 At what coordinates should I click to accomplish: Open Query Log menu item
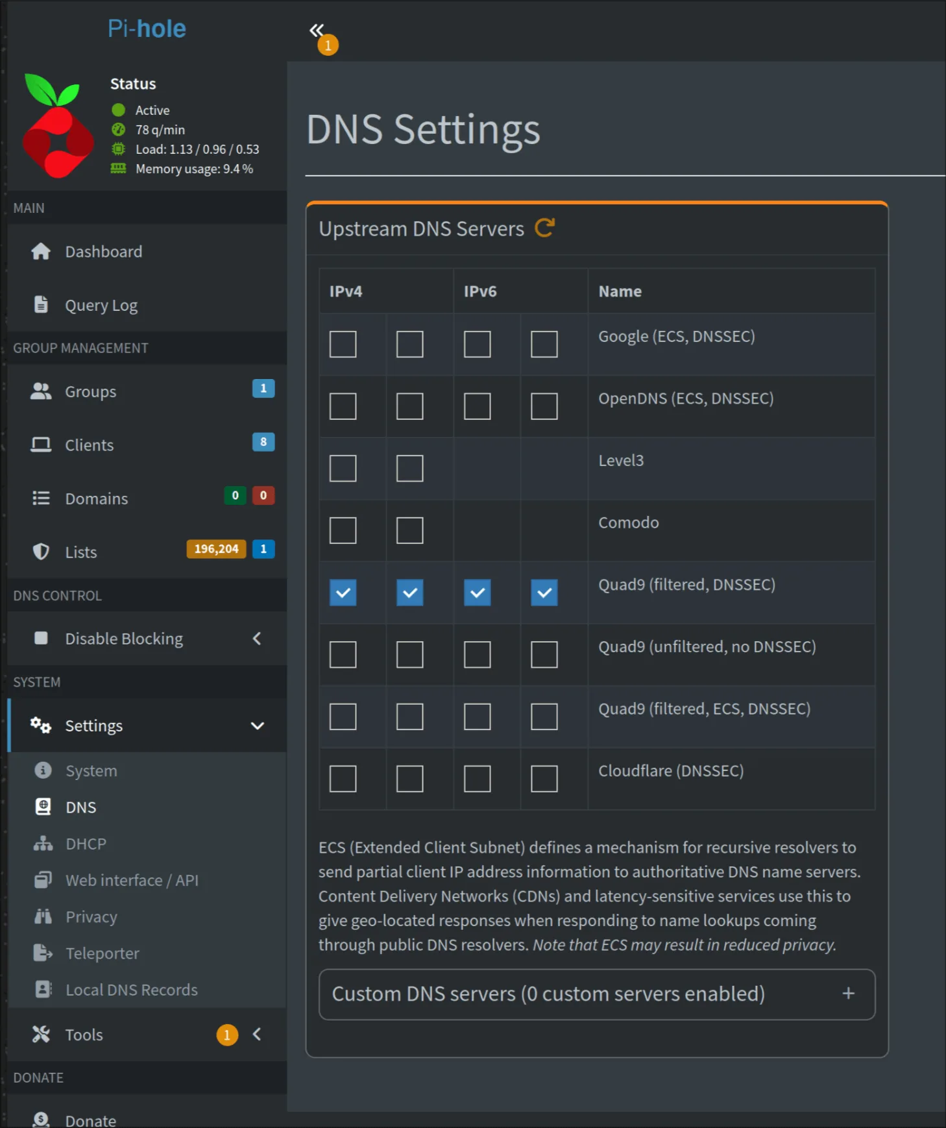[x=147, y=305]
